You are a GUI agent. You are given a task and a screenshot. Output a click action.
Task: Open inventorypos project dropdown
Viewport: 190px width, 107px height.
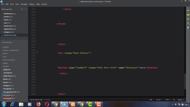(7, 42)
